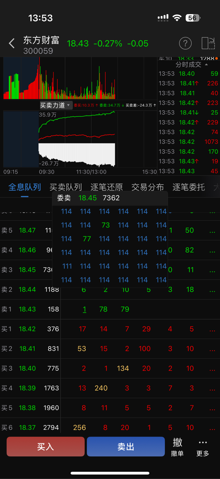The width and height of the screenshot is (220, 479).
Task: Tap the 撤单 cancel order icon
Action: 177,442
